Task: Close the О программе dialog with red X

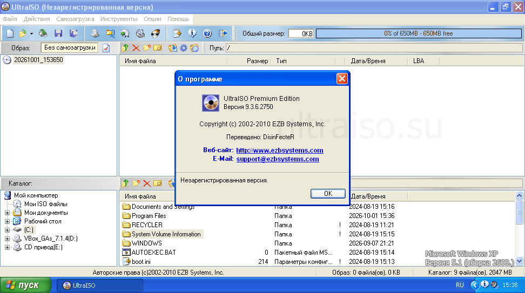Action: pos(342,79)
